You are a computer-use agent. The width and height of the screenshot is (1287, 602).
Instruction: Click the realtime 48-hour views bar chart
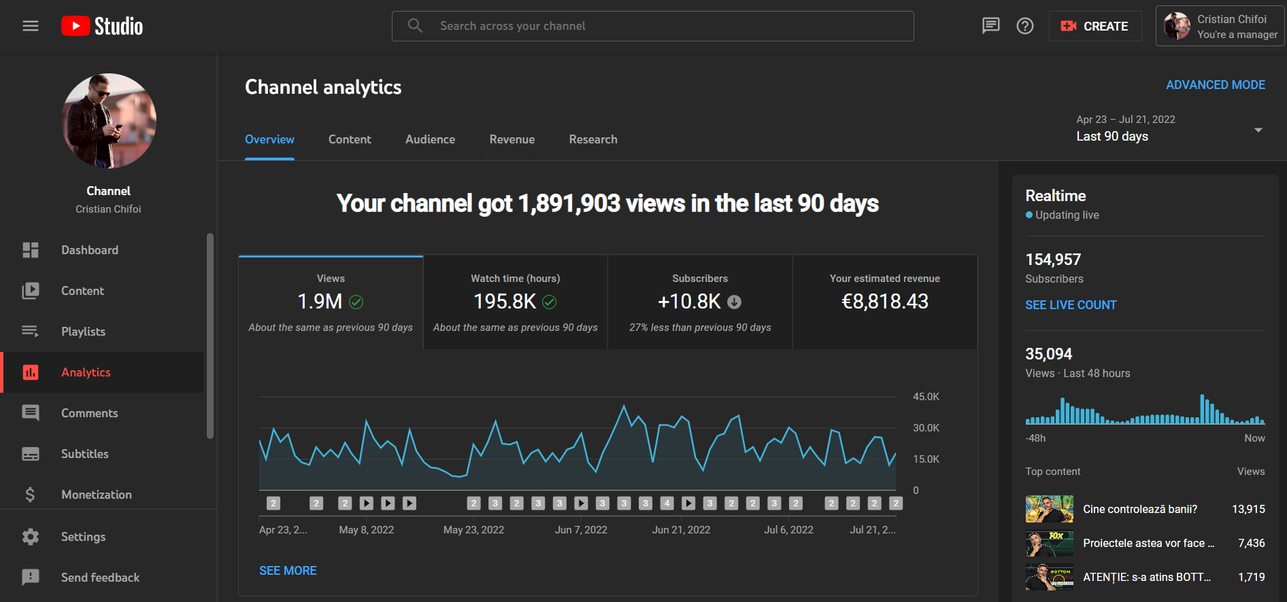1145,409
